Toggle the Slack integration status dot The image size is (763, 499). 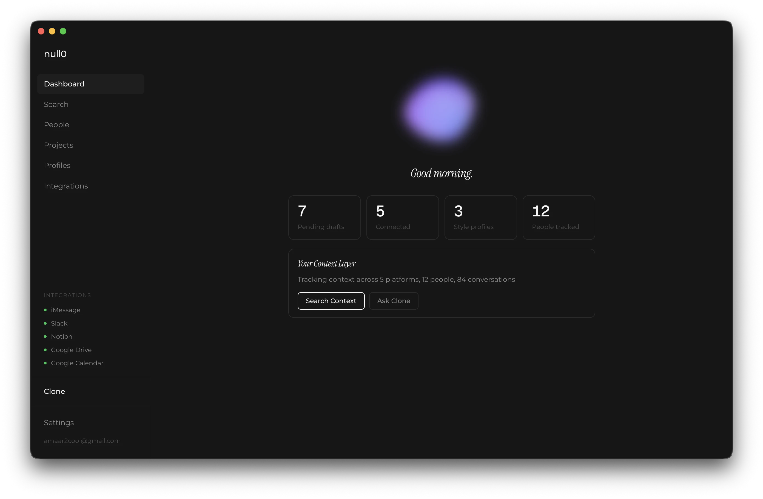[x=45, y=323]
